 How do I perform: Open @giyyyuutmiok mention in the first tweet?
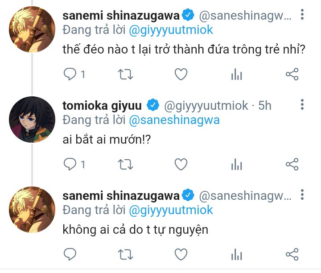pos(171,30)
